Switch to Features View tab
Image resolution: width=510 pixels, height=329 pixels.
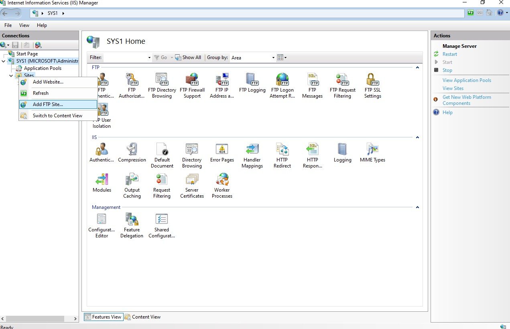[x=103, y=317]
